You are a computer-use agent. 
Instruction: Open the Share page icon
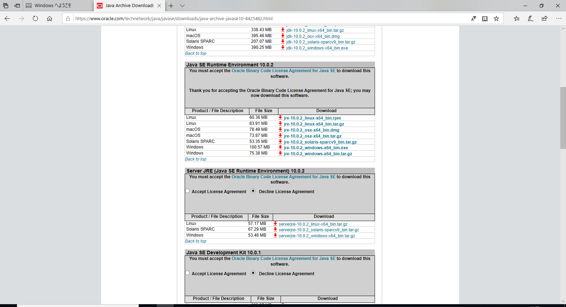pyautogui.click(x=544, y=18)
